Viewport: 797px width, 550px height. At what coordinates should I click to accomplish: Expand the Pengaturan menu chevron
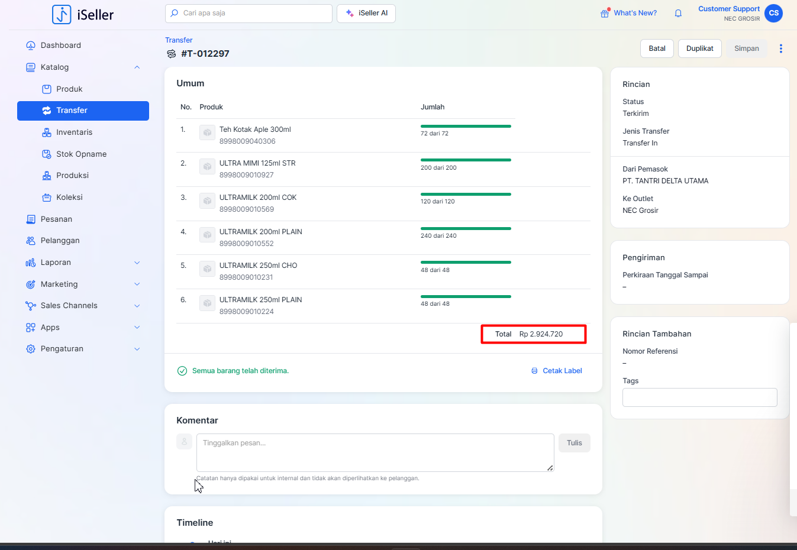(x=137, y=349)
